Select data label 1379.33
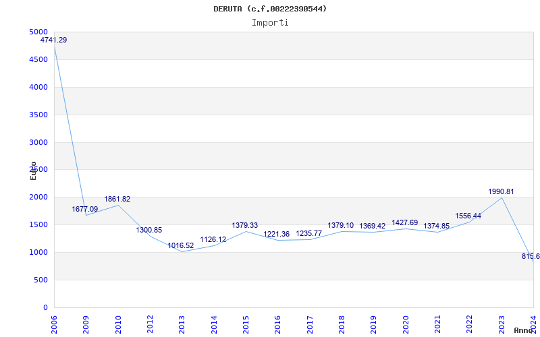Viewport: 540px width, 337px height. [x=244, y=225]
